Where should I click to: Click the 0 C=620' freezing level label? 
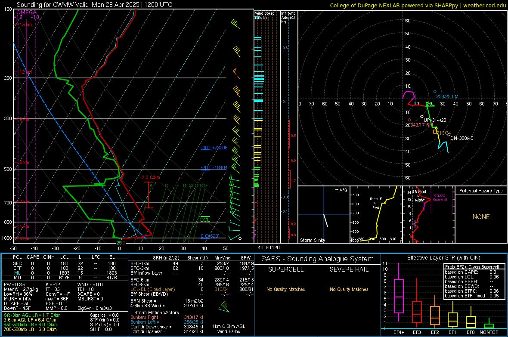210,236
